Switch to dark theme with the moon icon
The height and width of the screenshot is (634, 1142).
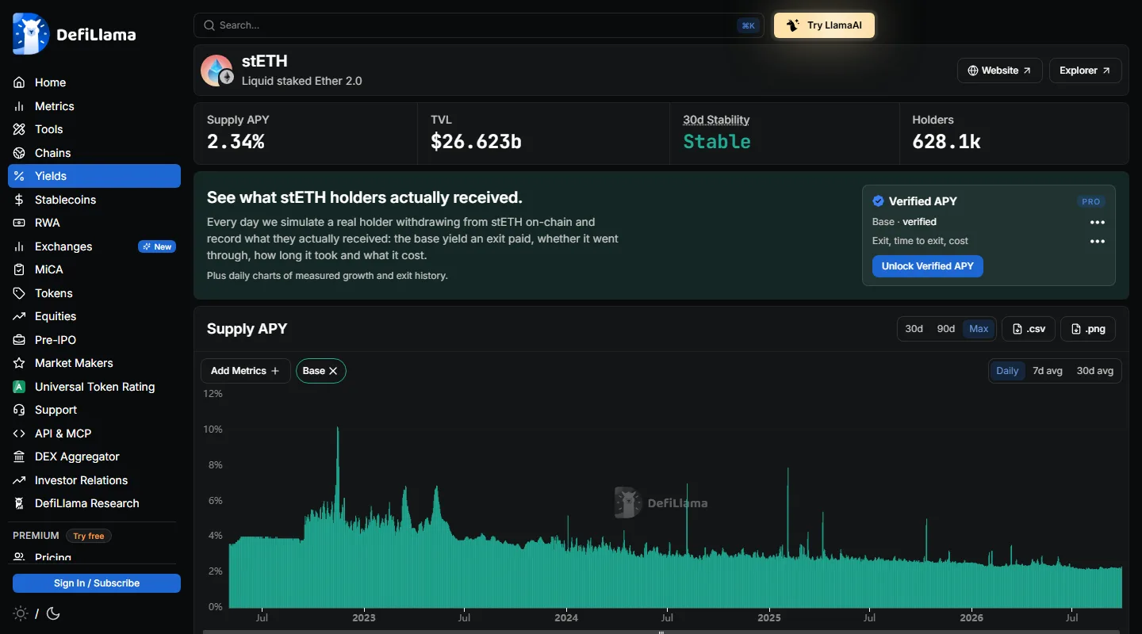53,613
